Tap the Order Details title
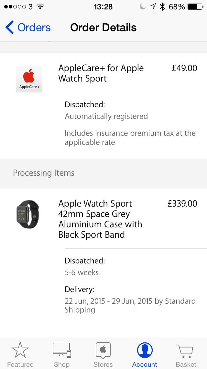Image resolution: width=207 pixels, height=369 pixels. point(103,28)
